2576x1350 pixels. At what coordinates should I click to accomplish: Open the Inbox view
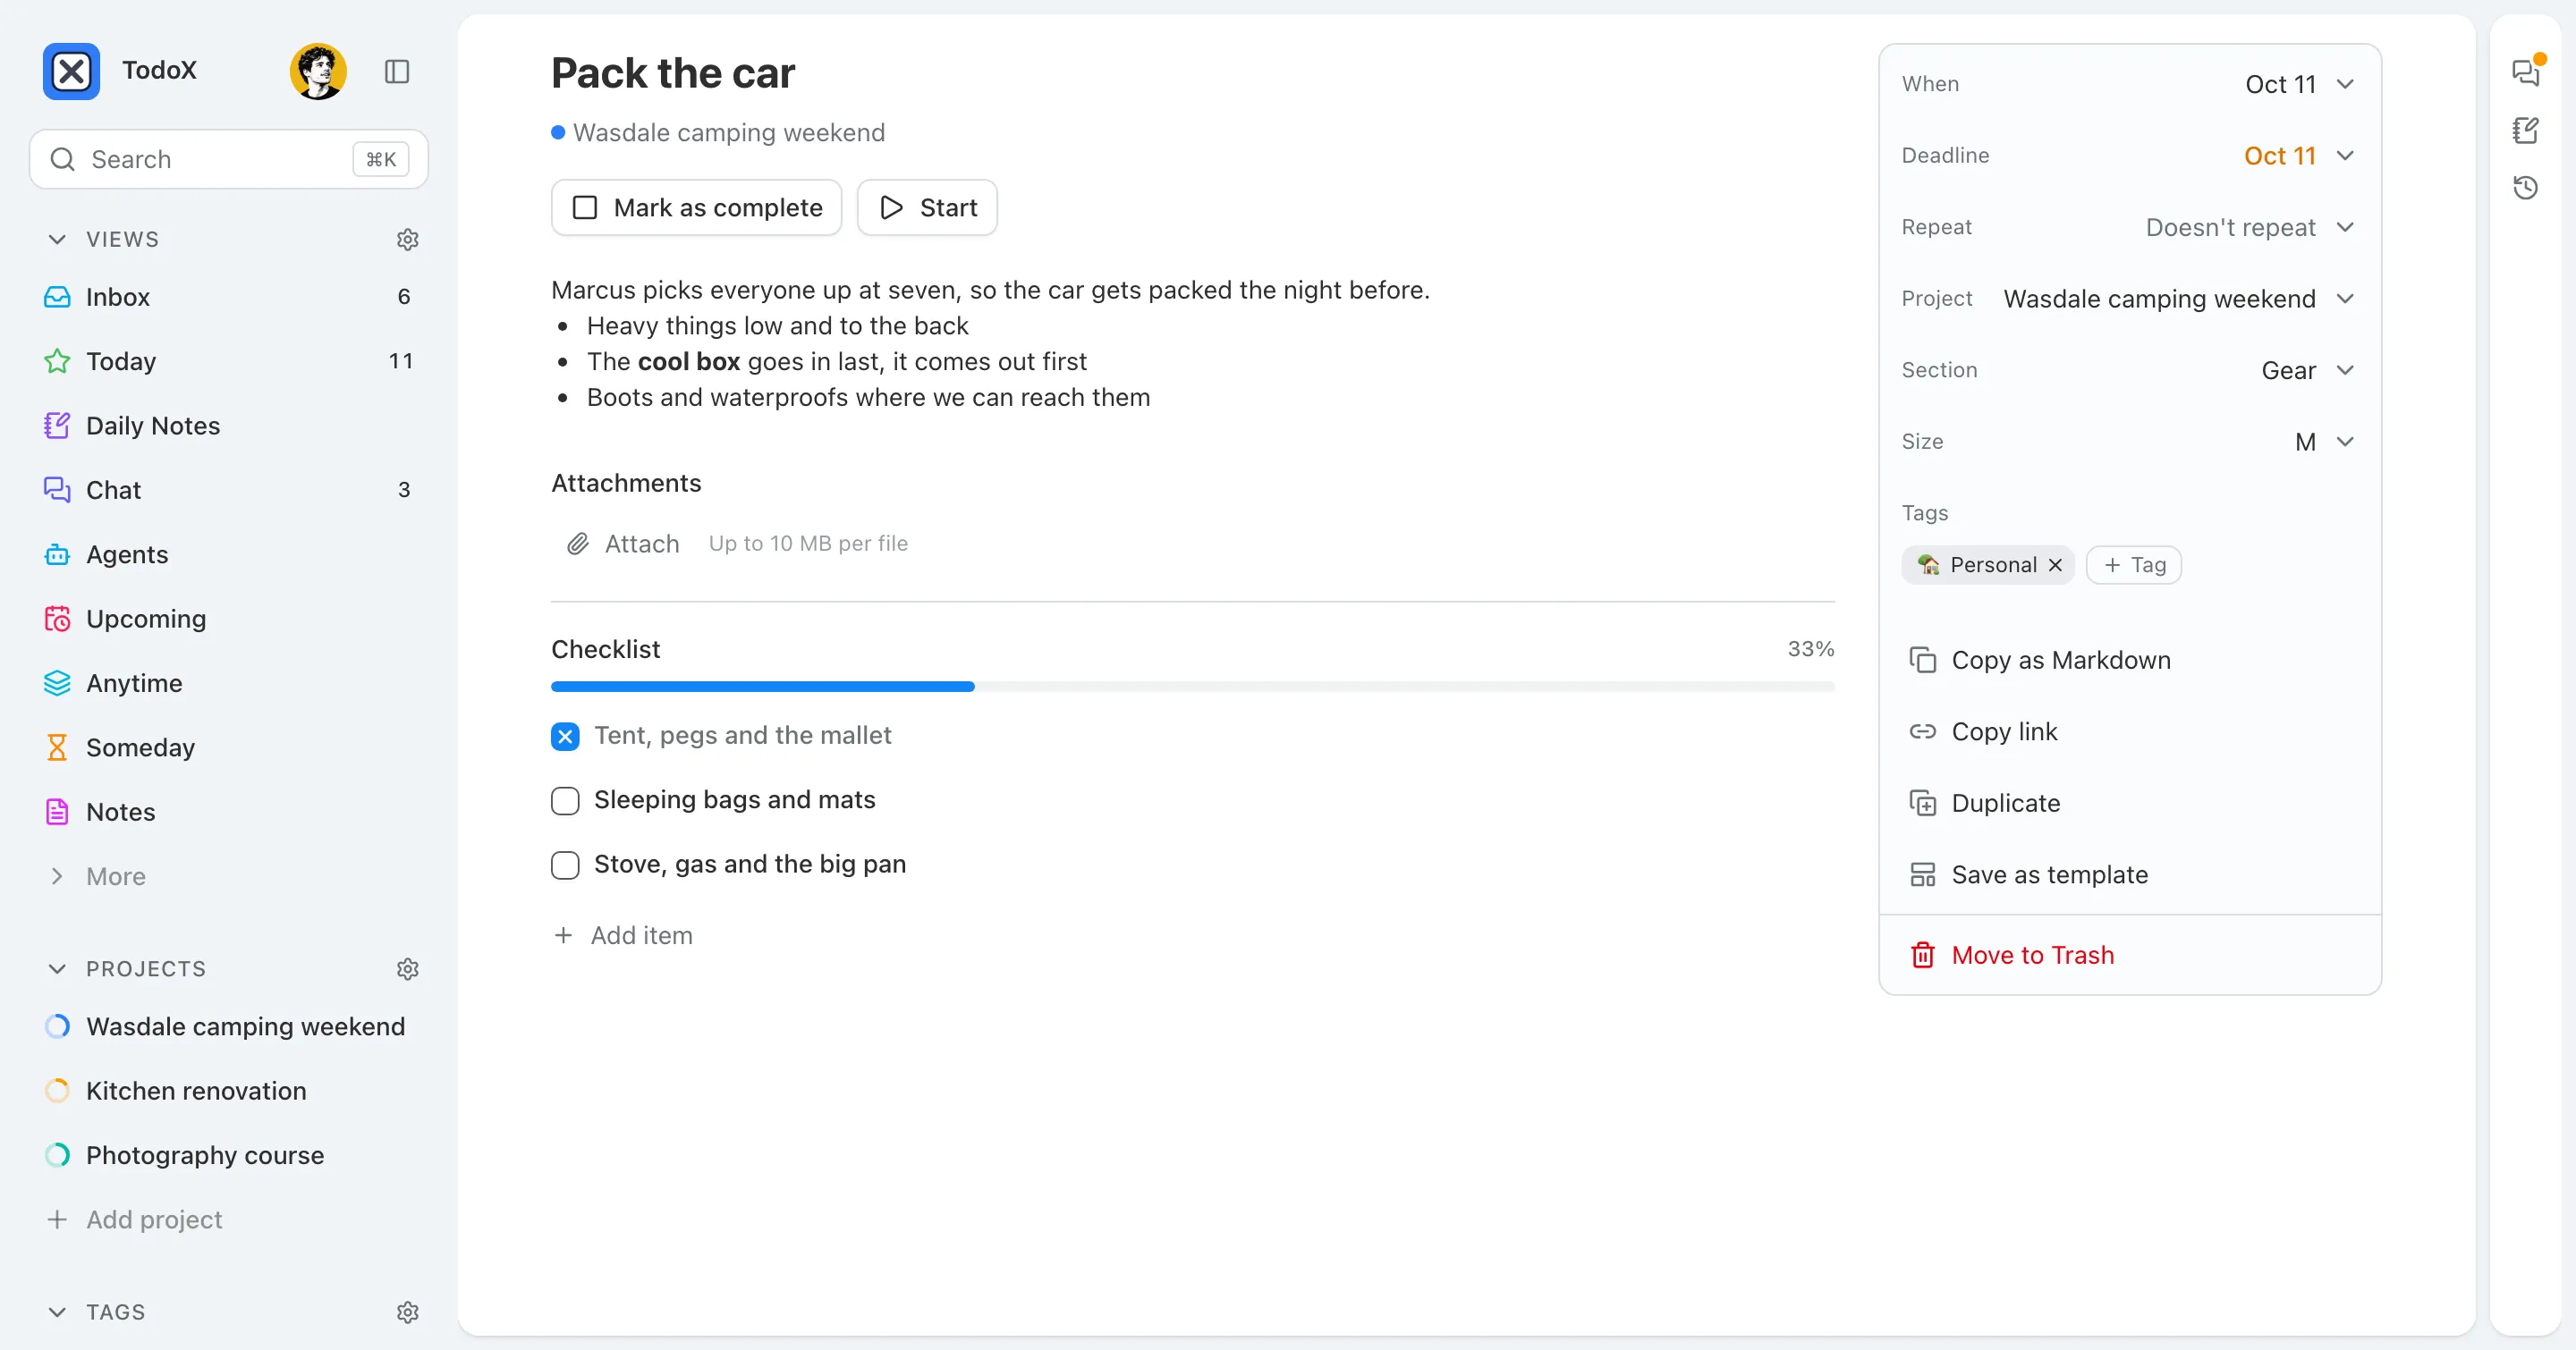229,297
